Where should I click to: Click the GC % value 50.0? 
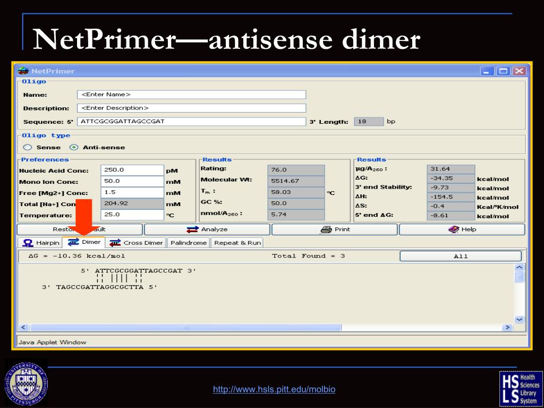click(296, 203)
